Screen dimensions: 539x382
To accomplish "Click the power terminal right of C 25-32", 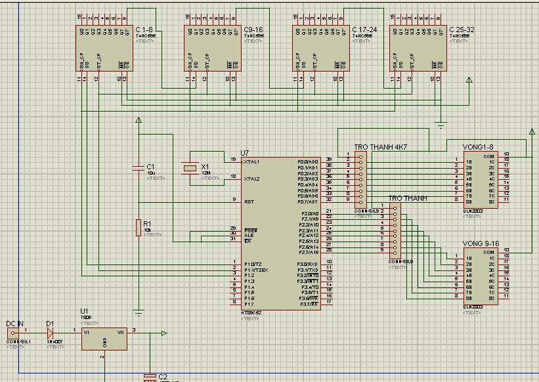I will coord(469,79).
